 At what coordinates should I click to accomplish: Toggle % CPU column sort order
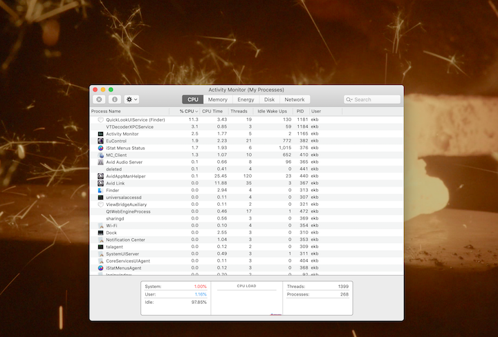[185, 111]
